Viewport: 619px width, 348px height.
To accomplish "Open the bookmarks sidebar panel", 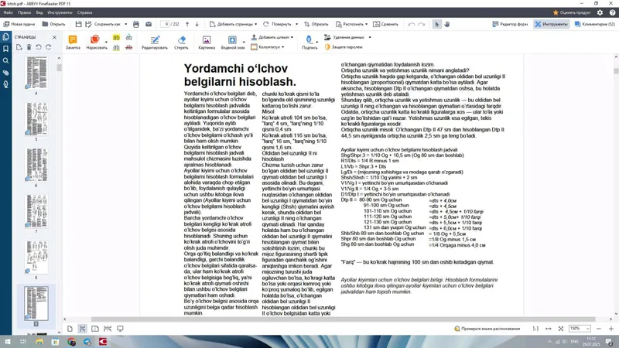I will 5,49.
